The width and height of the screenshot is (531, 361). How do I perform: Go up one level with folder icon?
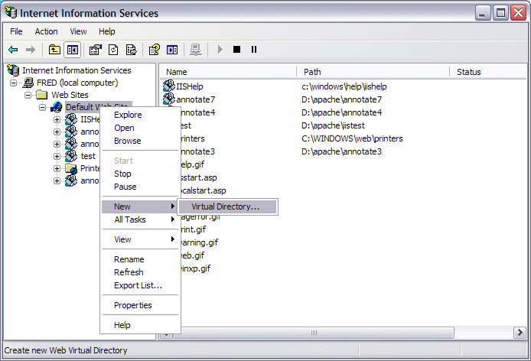click(54, 50)
